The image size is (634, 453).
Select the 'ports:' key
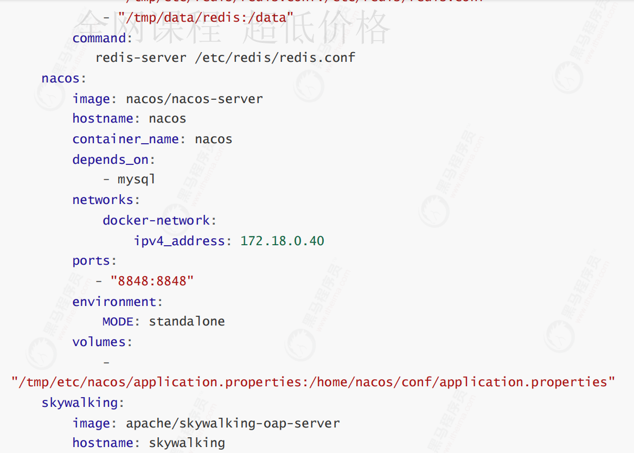tap(94, 261)
